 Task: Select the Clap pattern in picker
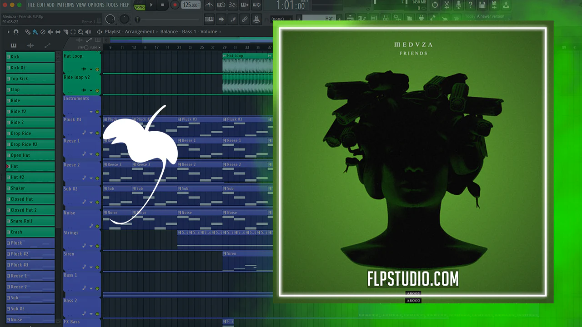(x=30, y=89)
